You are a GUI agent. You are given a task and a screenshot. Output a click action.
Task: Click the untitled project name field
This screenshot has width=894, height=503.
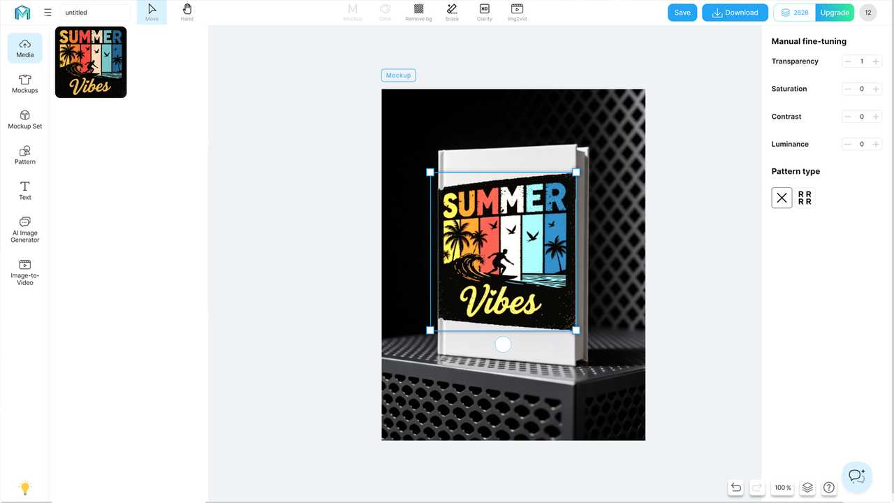pyautogui.click(x=95, y=13)
